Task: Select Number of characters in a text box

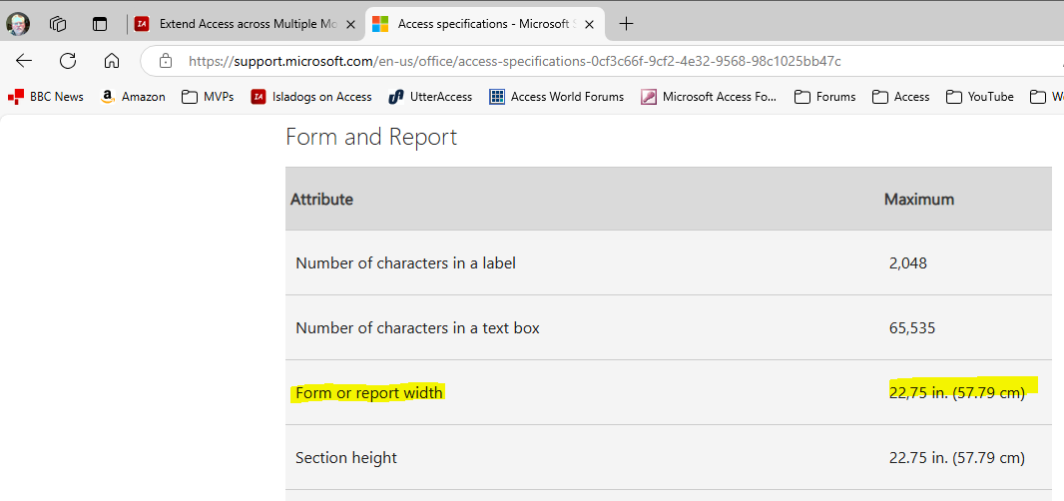Action: tap(418, 328)
